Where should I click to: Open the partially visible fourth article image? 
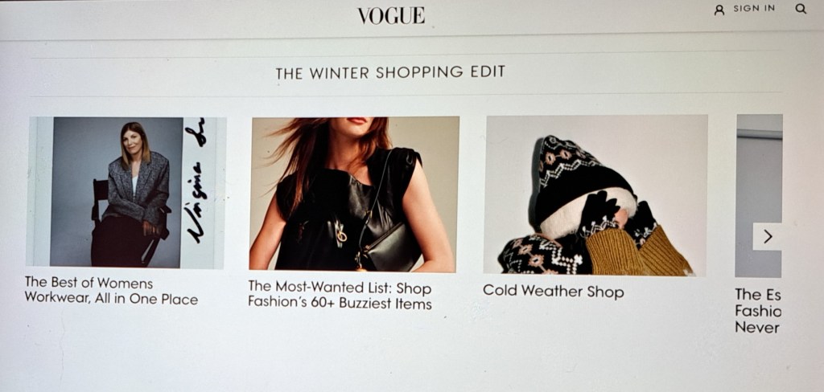coord(758,196)
